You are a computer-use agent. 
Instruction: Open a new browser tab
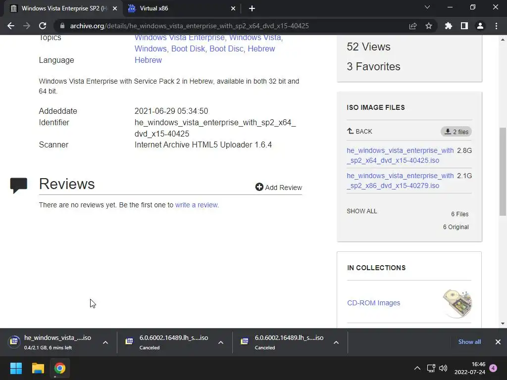252,8
